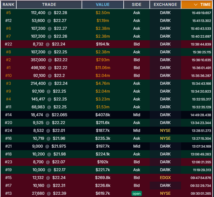The height and width of the screenshot is (197, 214).
Task: Click NYSE exchange in the $187.7k row
Action: pyautogui.click(x=165, y=131)
